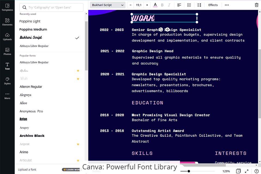Viewport: 261px width, 174px height.
Task: Click the EDUCATION heading
Action: (x=147, y=103)
